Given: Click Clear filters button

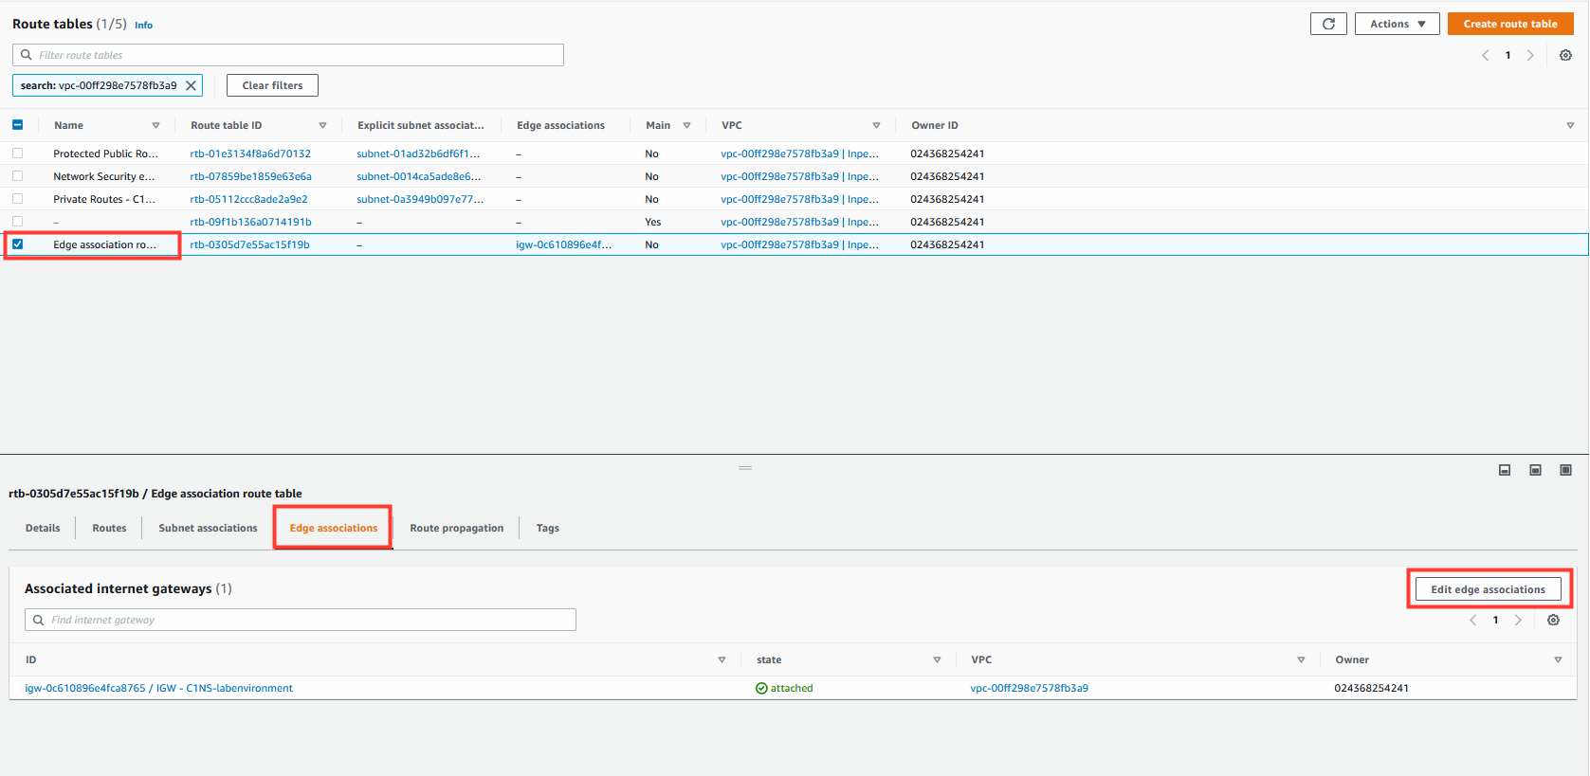Looking at the screenshot, I should (272, 85).
